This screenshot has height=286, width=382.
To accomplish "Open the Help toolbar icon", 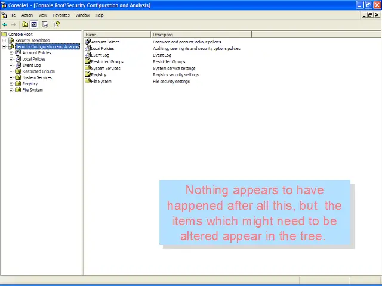I will (x=57, y=24).
